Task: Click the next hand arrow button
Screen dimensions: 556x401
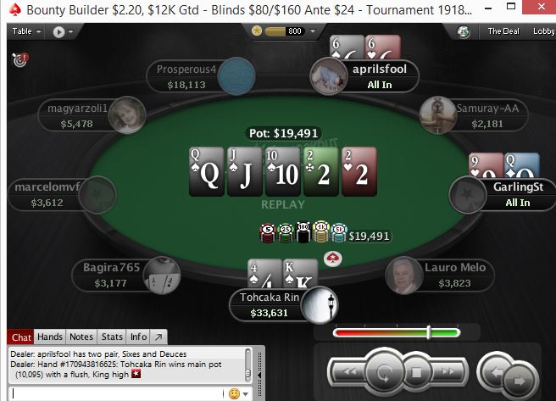Action: 520,381
